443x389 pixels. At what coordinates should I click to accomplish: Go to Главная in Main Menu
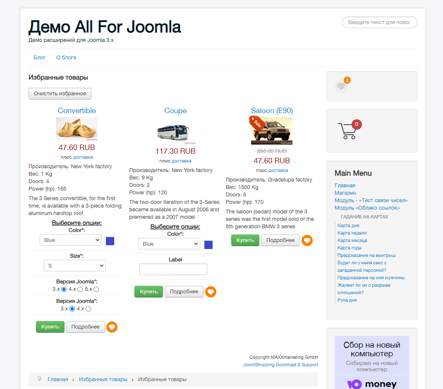pos(345,185)
